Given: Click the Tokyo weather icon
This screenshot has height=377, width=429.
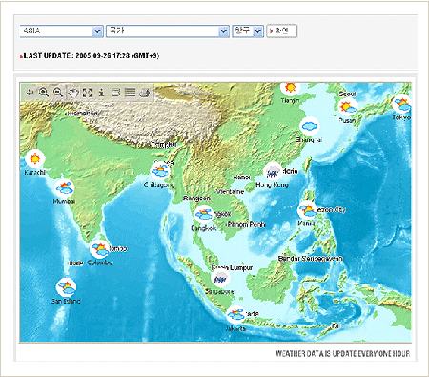Looking at the screenshot, I should [x=402, y=104].
